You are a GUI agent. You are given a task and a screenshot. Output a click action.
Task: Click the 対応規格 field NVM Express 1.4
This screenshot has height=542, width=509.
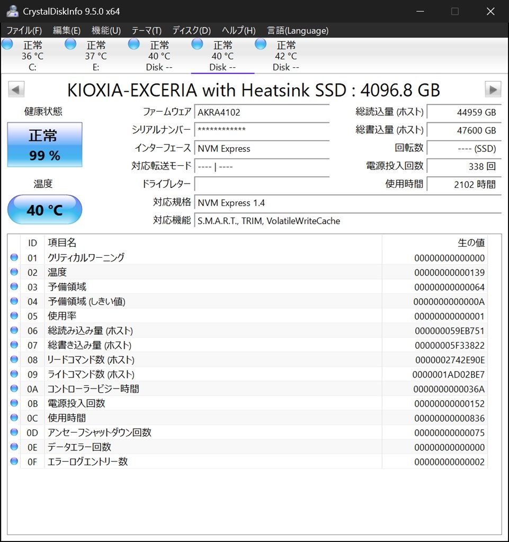click(x=348, y=203)
